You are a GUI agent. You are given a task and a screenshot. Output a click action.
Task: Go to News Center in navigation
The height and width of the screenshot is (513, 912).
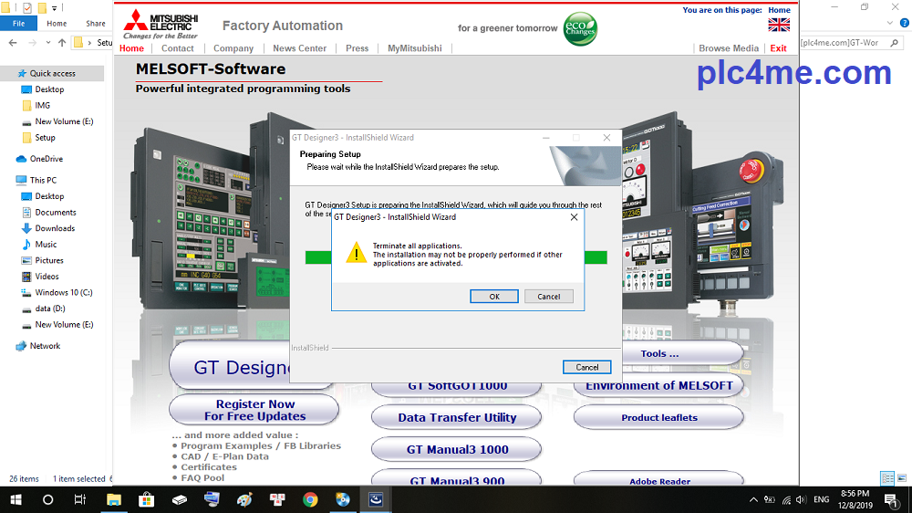(x=299, y=48)
